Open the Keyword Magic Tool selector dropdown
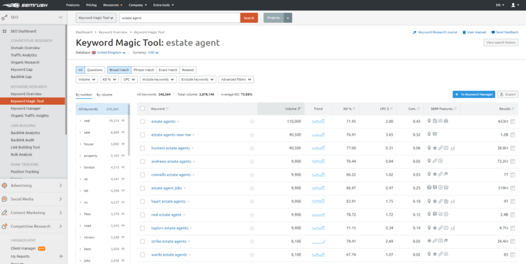Viewport: 526px width, 264px height. [96, 18]
